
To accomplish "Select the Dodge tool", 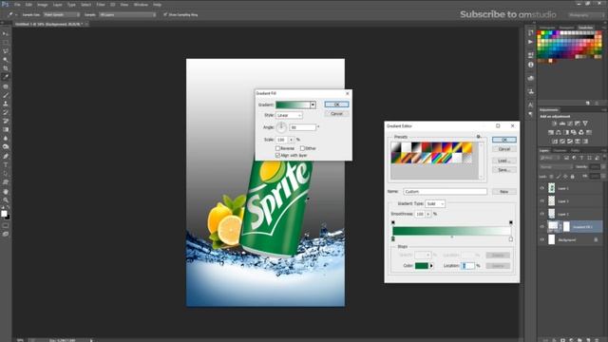I will coord(6,146).
